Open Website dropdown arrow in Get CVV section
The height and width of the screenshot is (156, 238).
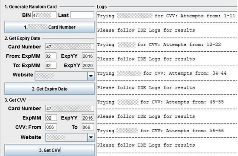point(91,137)
